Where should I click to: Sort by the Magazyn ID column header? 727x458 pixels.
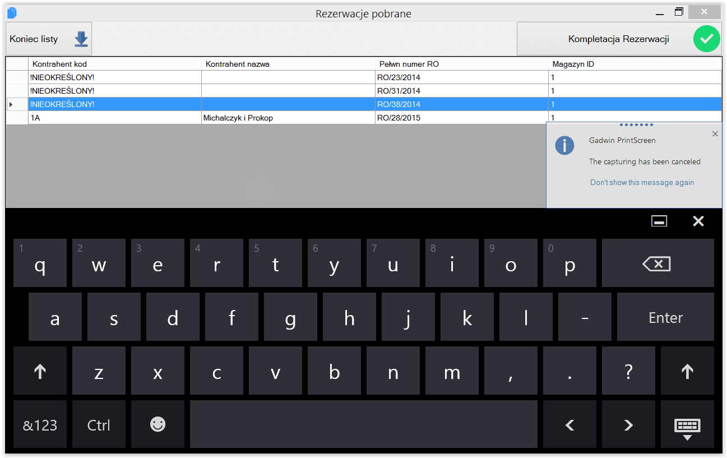pos(635,64)
